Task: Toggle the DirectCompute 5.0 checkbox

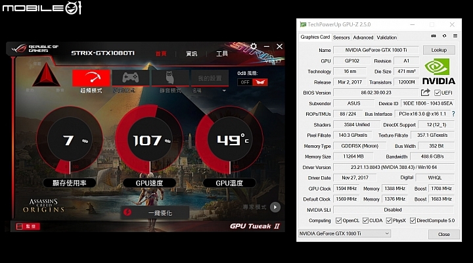Action: [x=413, y=220]
